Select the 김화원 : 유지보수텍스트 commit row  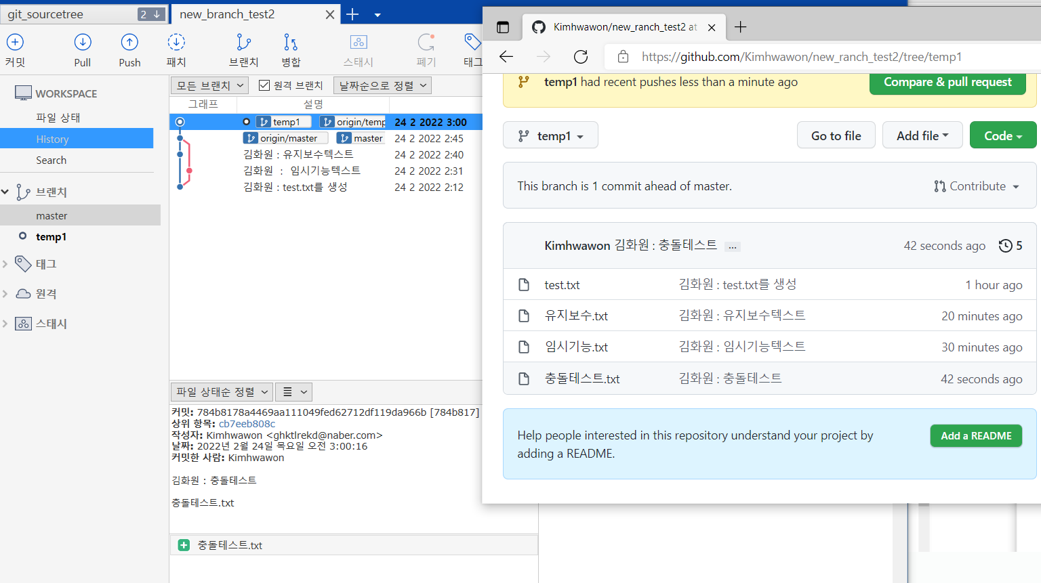click(325, 154)
